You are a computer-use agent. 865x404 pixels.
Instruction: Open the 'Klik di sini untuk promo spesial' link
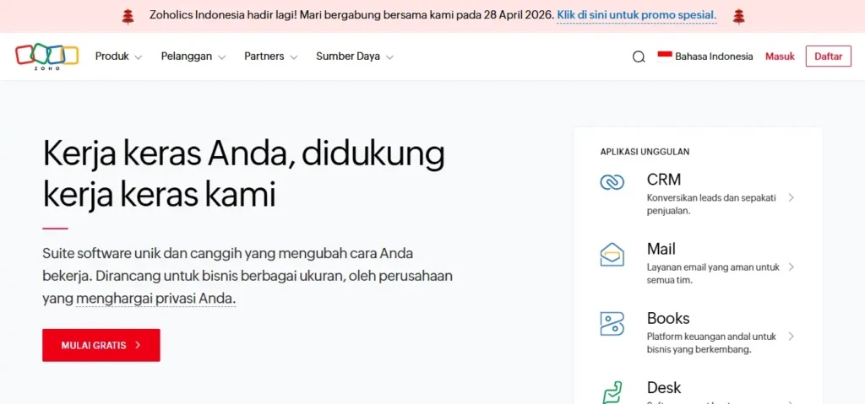(x=636, y=15)
